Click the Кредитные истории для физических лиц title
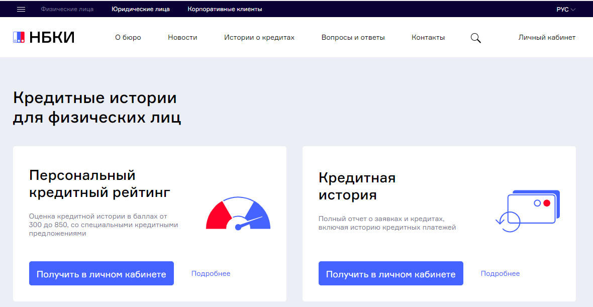Image resolution: width=593 pixels, height=307 pixels. click(x=97, y=108)
